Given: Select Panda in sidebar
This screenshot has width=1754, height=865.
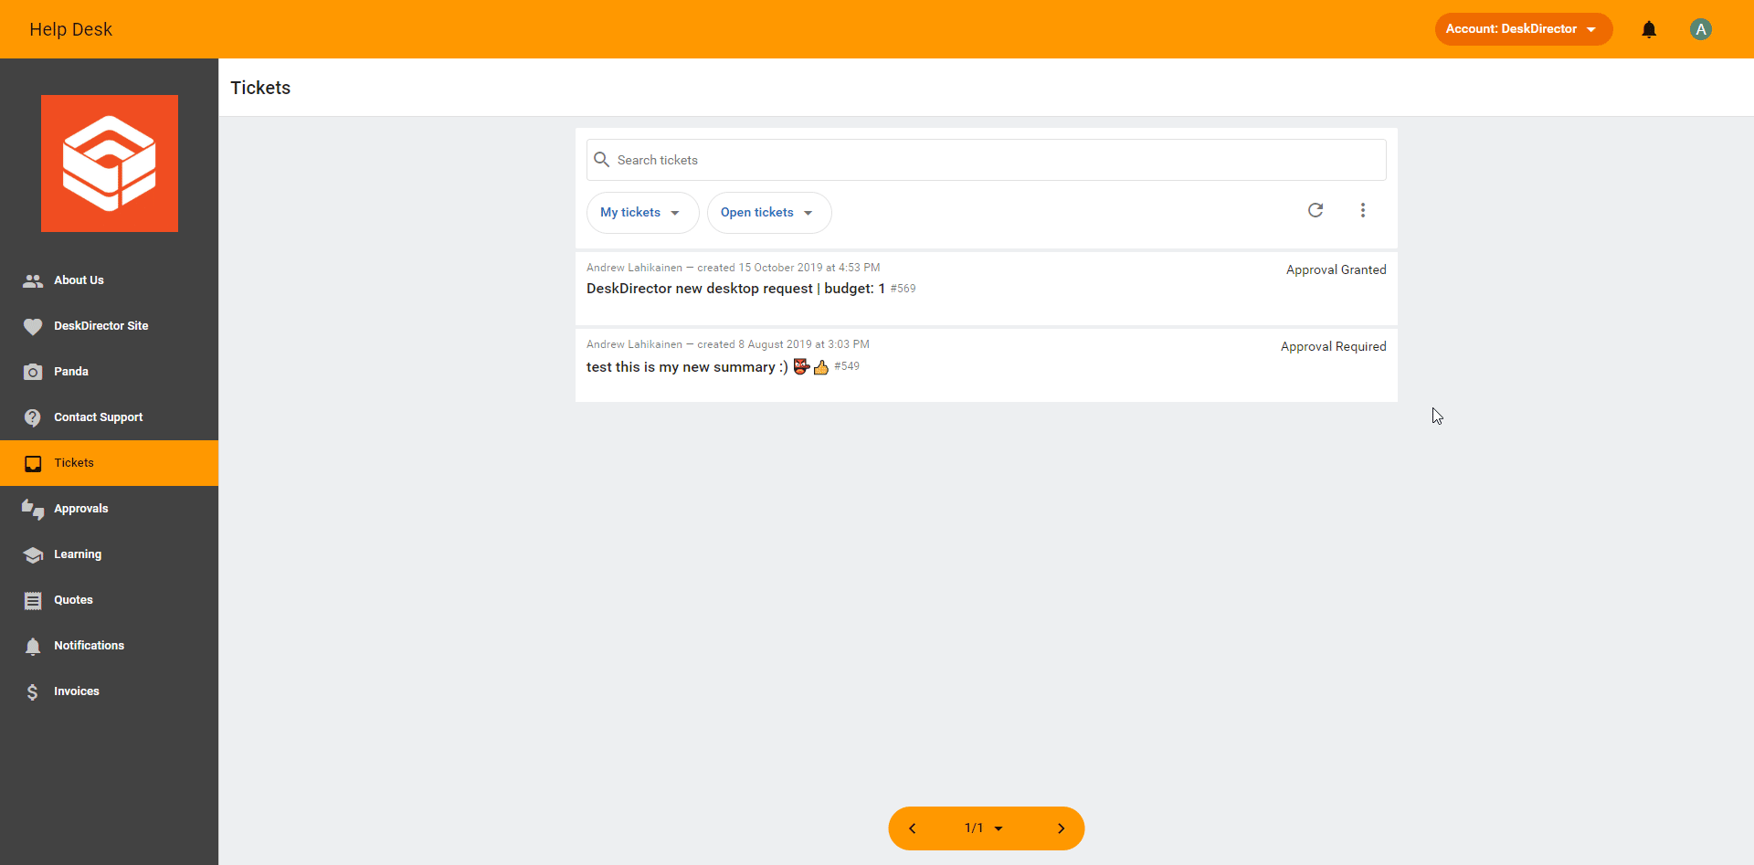Looking at the screenshot, I should [110, 372].
